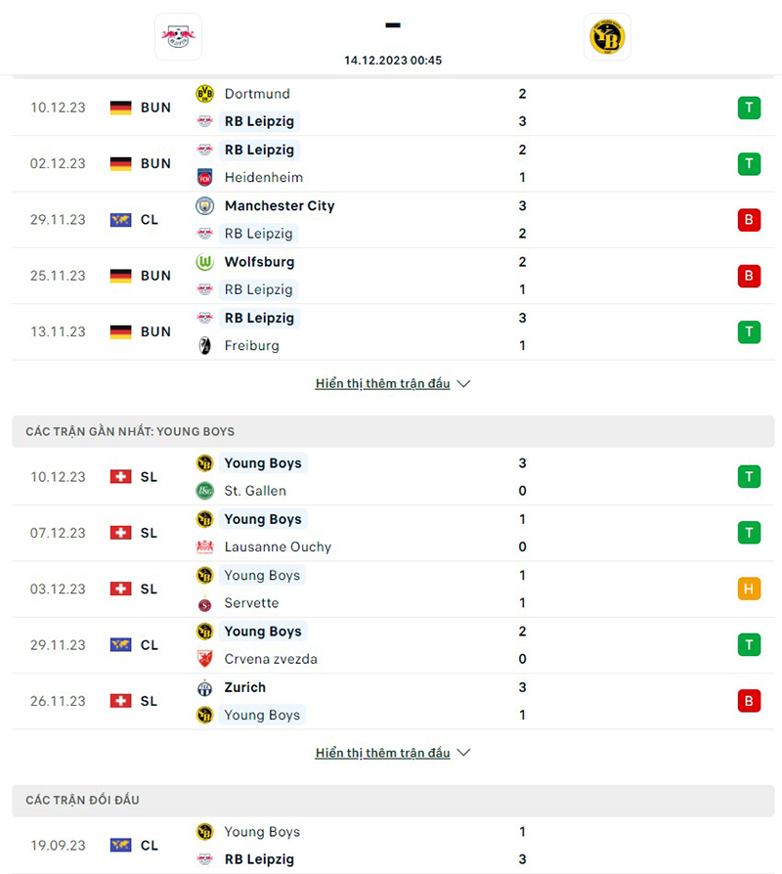Viewport: 782px width, 874px height.
Task: Click the Manchester City badge
Action: coord(205,206)
